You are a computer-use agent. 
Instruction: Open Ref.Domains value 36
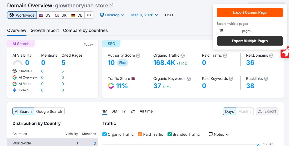click(x=250, y=63)
